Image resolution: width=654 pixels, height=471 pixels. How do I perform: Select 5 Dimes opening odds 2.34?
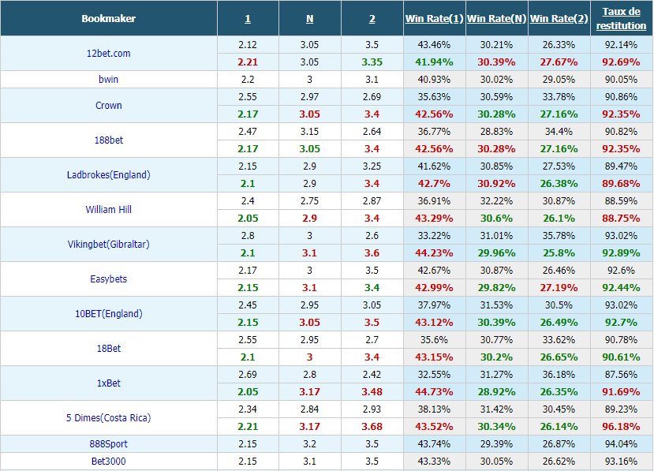(248, 409)
